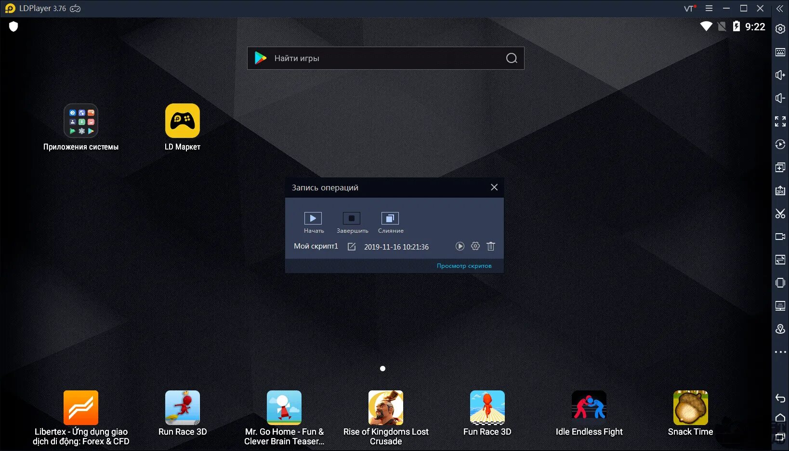Launch Run Race 3D

(183, 413)
